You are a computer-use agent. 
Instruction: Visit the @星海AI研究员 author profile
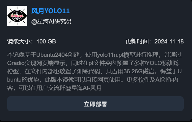[52, 22]
